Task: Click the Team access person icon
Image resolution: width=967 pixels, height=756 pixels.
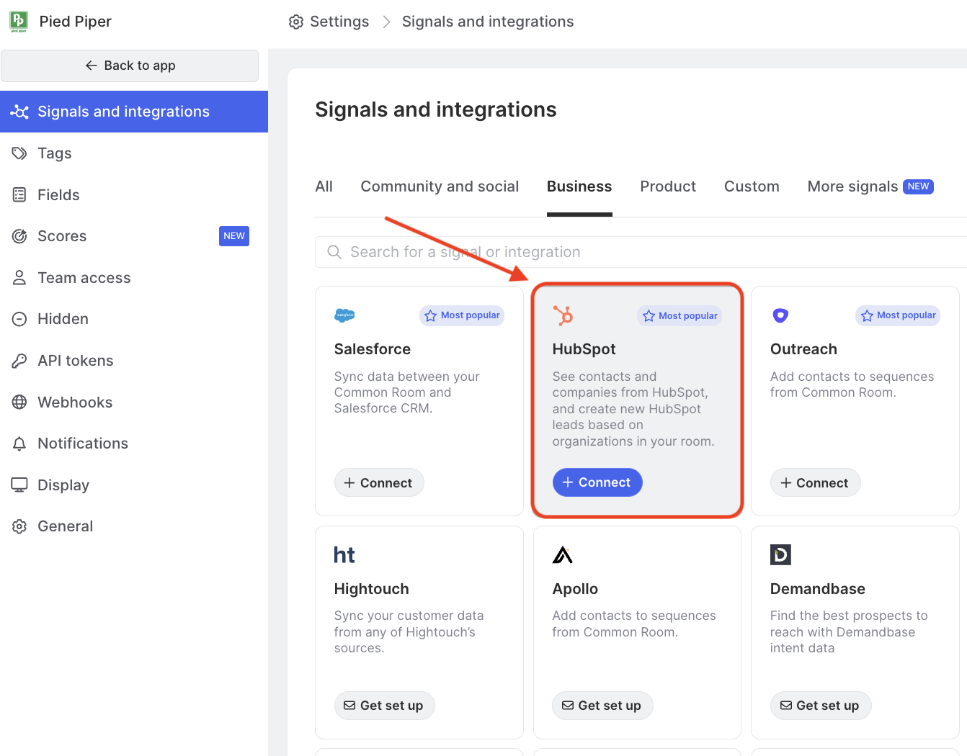Action: [x=19, y=278]
